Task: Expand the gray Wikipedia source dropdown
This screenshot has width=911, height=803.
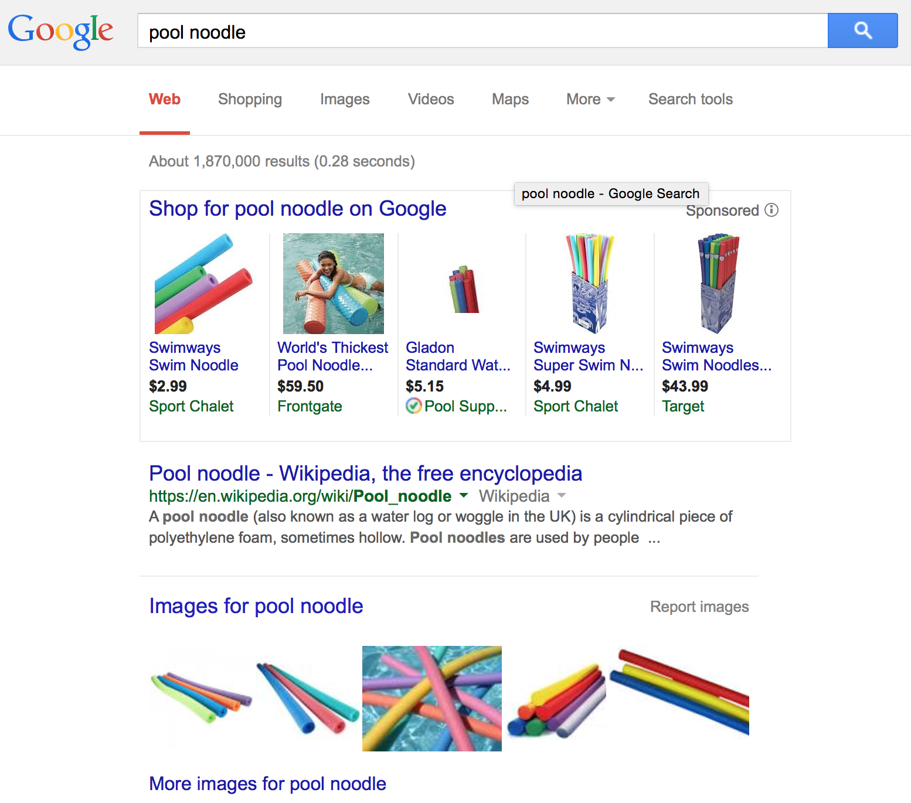Action: click(x=562, y=496)
